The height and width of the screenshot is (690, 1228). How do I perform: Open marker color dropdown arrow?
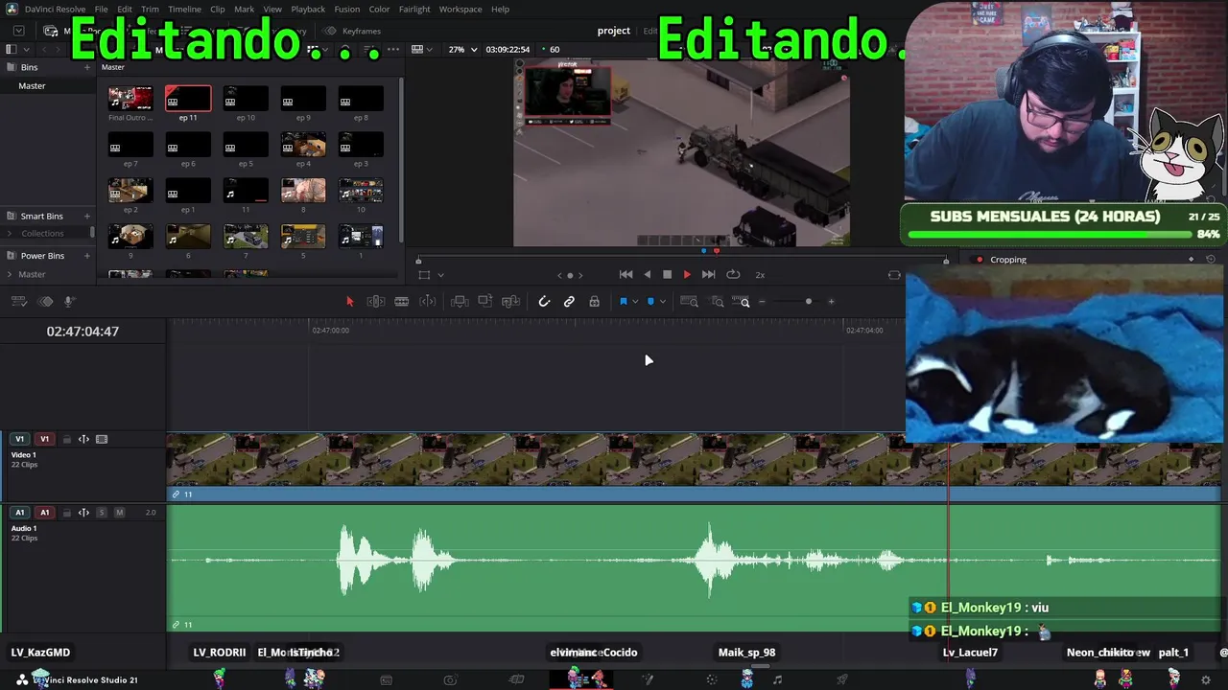tap(662, 302)
